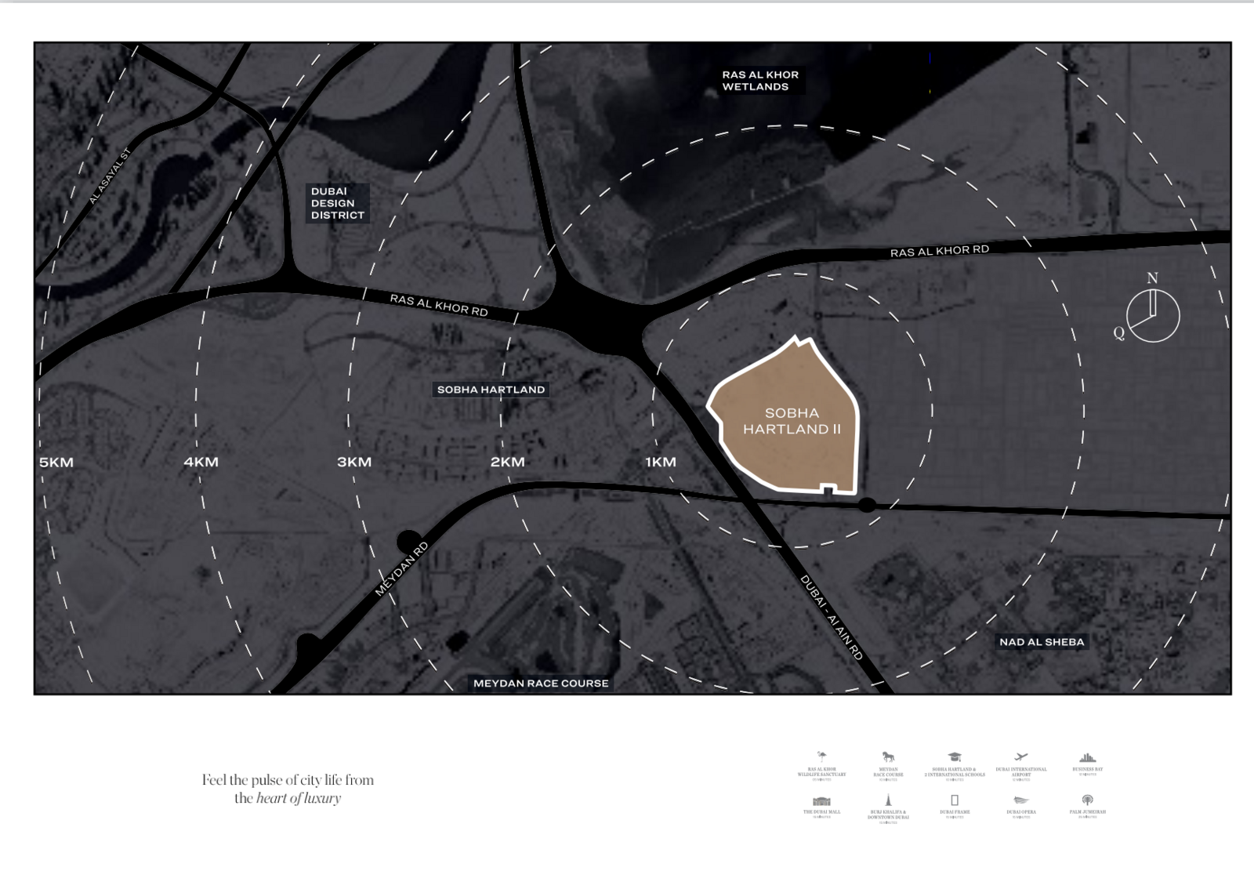Click the horse icon for Meydan Race Course
Screen dimensions: 1254x889
888,757
